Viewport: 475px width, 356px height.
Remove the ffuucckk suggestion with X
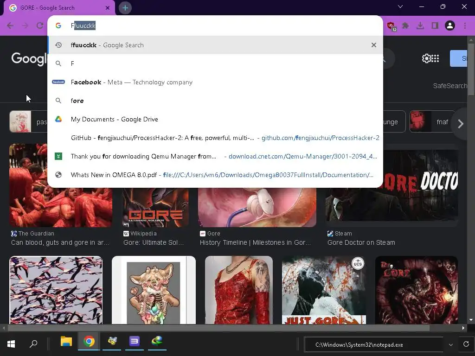[x=374, y=45]
